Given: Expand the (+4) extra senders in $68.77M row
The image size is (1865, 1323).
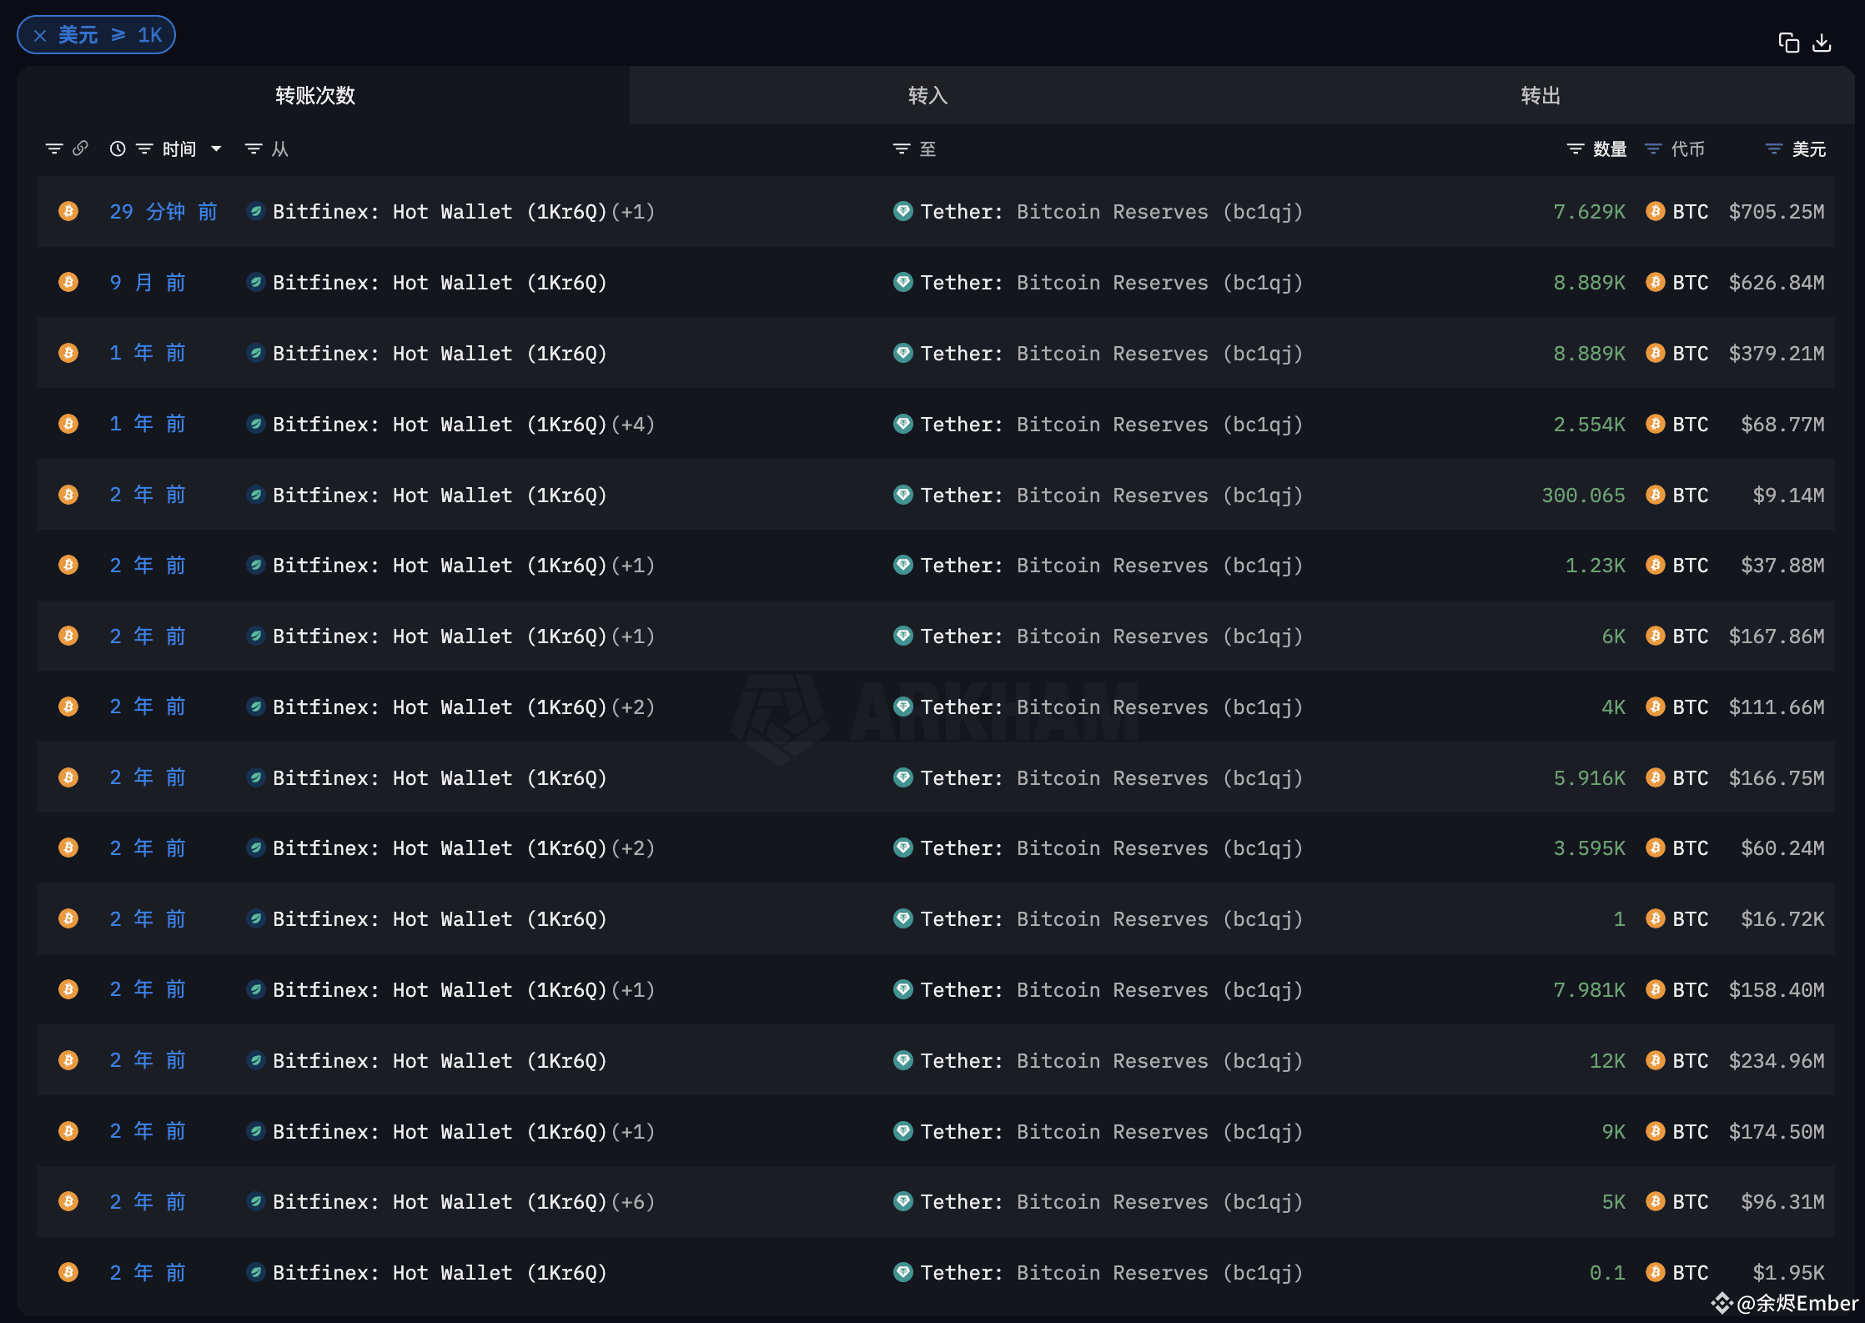Looking at the screenshot, I should 633,425.
